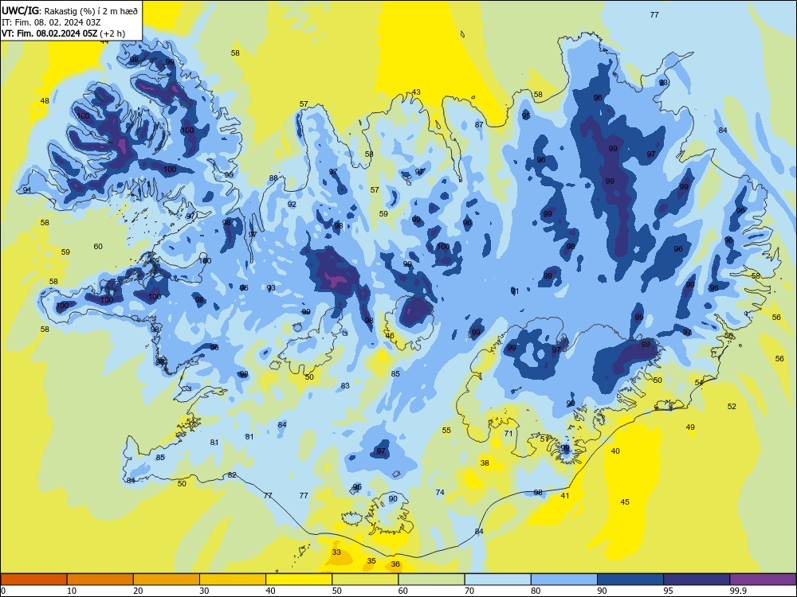Click the '99.9' label on the legend scale
The width and height of the screenshot is (797, 597).
click(738, 591)
